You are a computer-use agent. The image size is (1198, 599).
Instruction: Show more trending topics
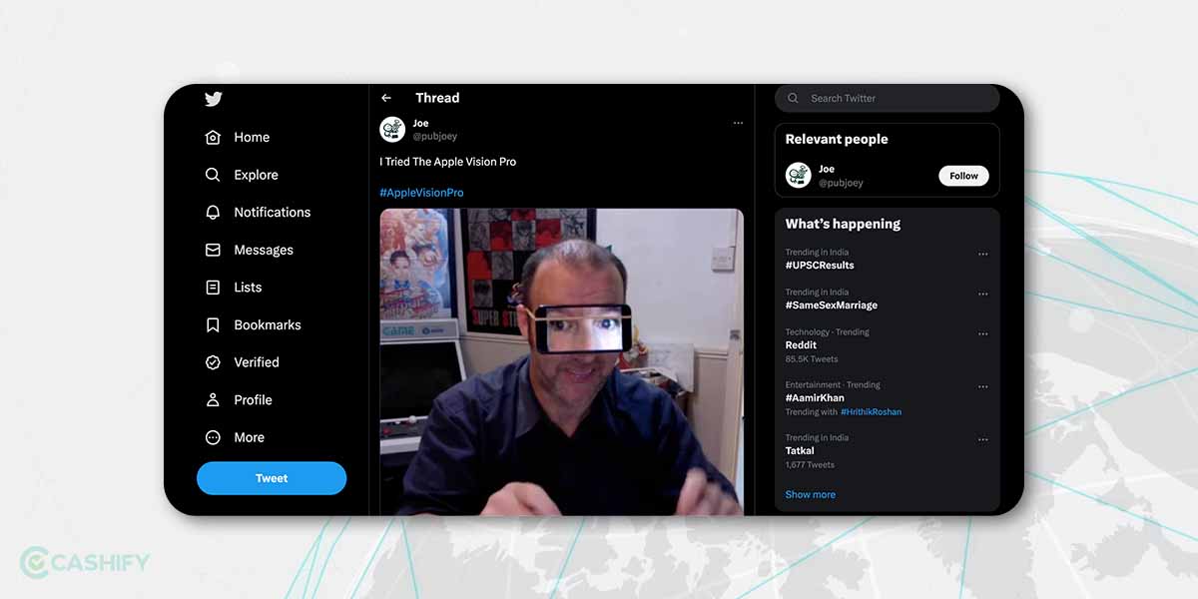click(x=810, y=494)
